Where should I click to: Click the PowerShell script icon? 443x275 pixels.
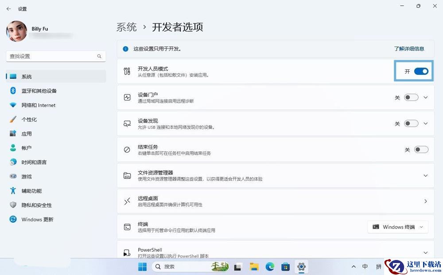[127, 253]
